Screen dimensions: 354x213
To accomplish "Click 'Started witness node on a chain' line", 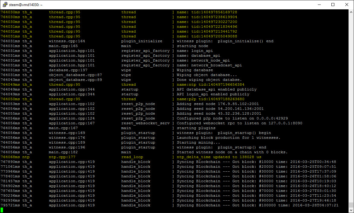I will (232, 152).
